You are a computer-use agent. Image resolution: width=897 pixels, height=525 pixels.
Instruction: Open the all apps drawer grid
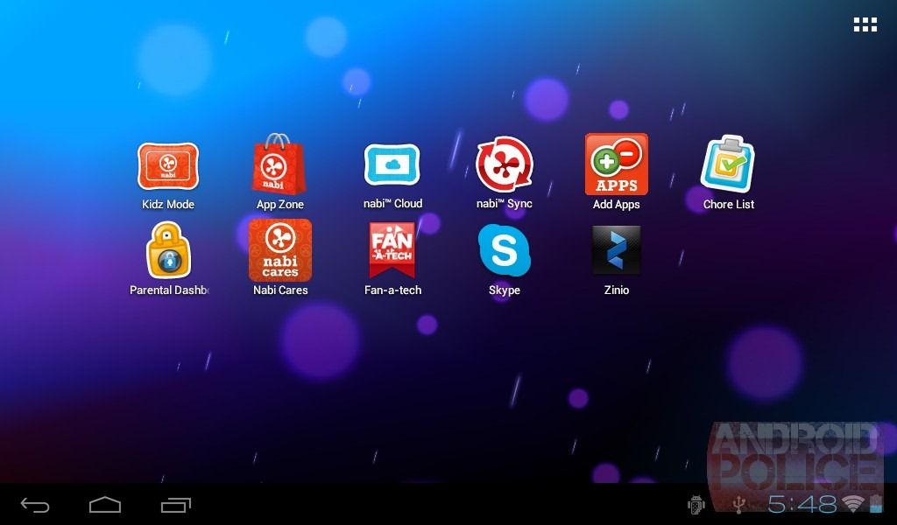click(865, 24)
